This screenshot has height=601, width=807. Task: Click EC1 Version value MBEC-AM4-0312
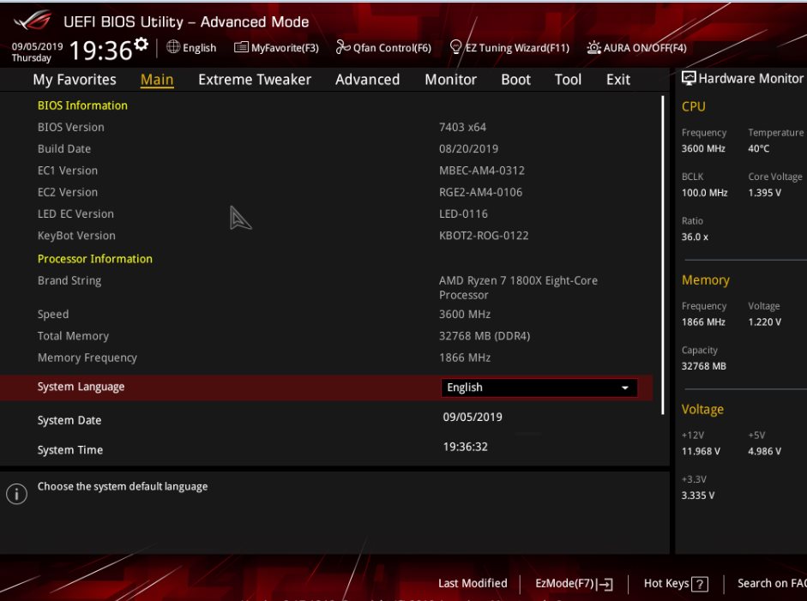click(x=482, y=171)
